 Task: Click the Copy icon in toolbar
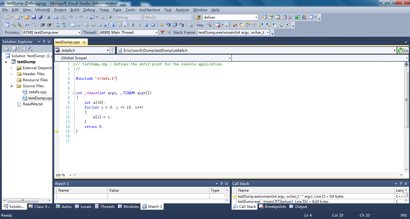[x=56, y=17]
